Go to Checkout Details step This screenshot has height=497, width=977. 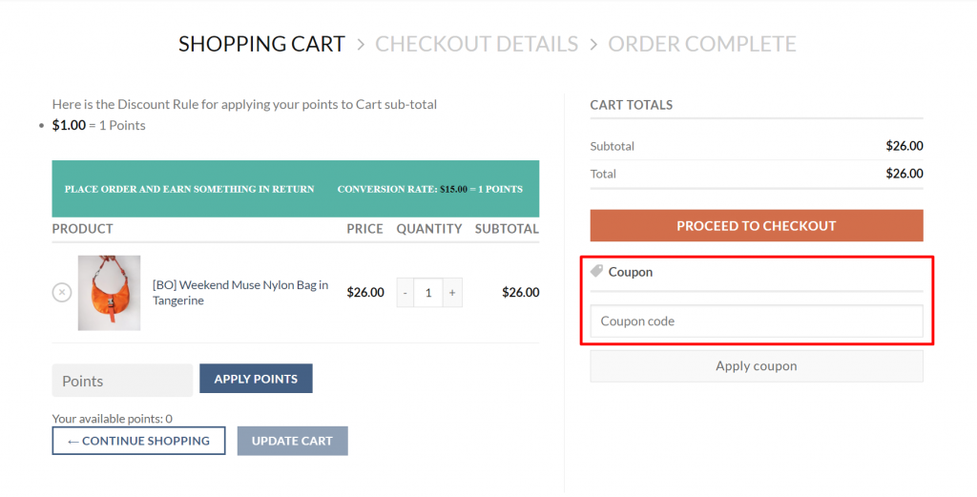477,44
